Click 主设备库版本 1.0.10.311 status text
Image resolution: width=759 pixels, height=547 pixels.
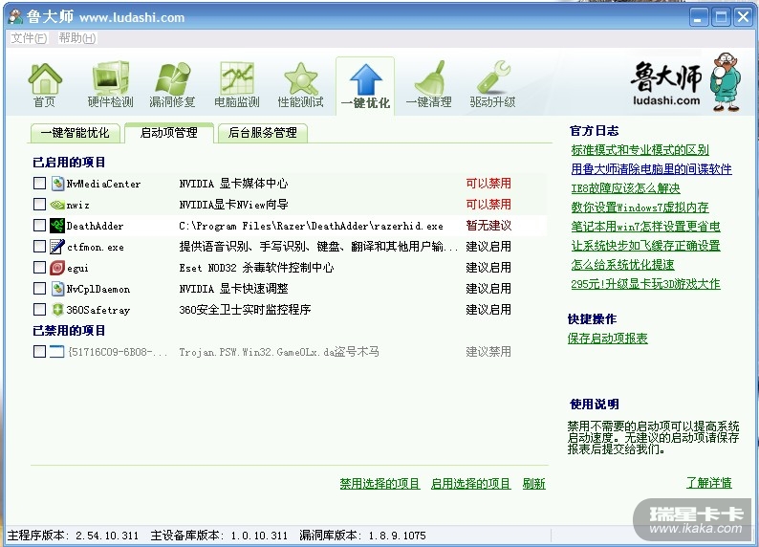pyautogui.click(x=219, y=536)
